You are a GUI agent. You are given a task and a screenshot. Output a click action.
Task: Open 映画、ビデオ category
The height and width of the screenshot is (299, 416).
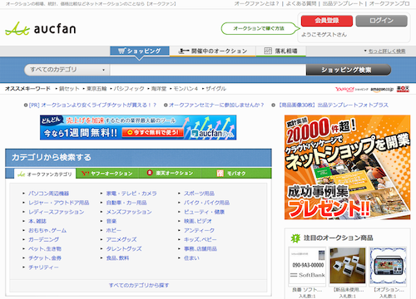(x=198, y=221)
